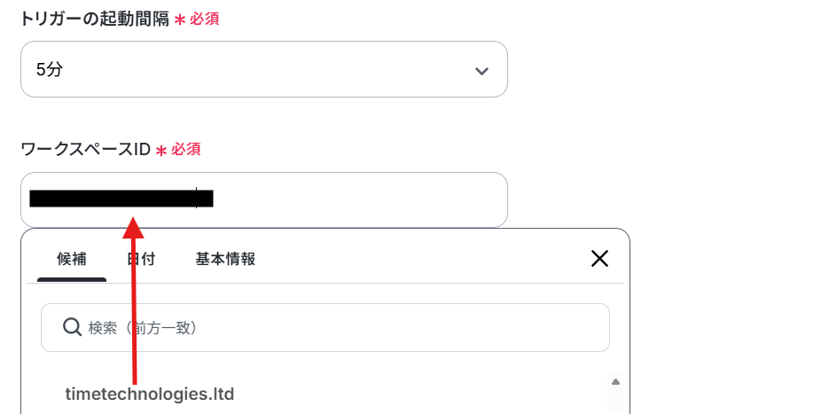Switch to the 日付 tab
Screen dimensions: 829x414
click(141, 259)
